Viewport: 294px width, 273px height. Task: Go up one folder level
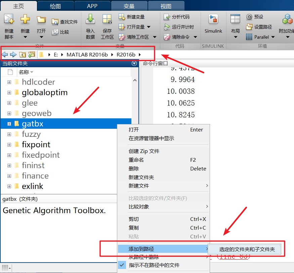[23, 54]
